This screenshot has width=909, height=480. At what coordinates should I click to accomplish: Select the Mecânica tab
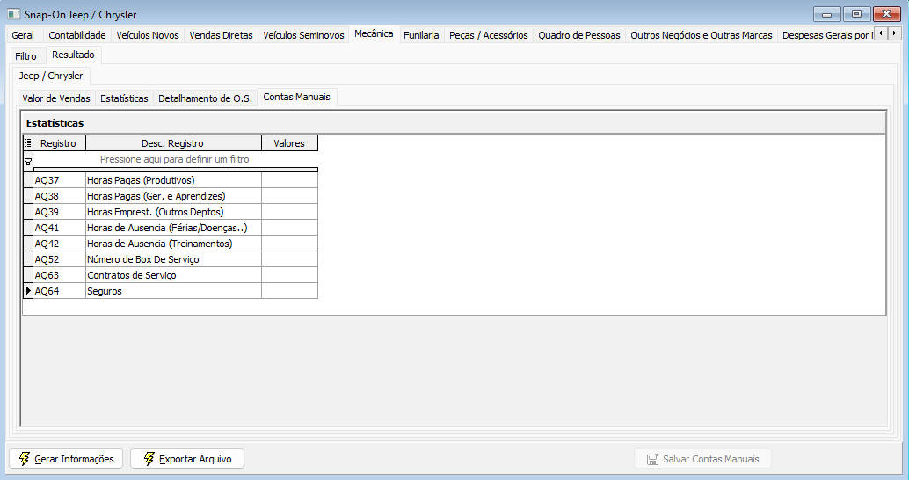coord(374,33)
